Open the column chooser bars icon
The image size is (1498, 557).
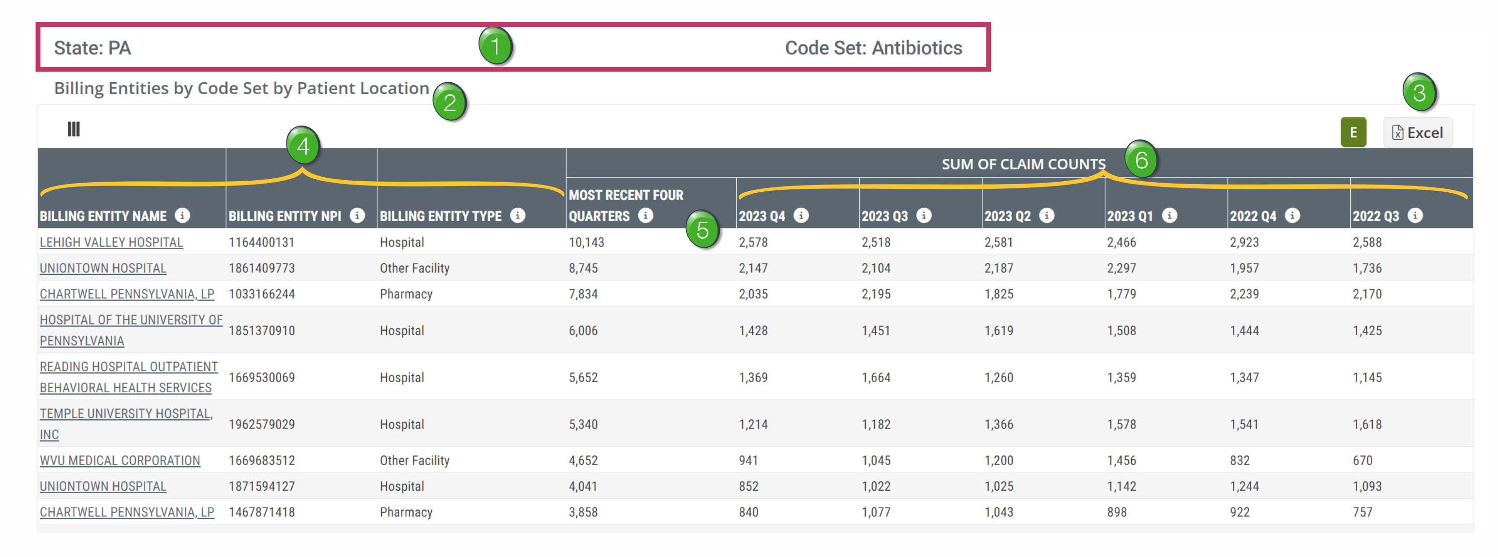coord(73,129)
